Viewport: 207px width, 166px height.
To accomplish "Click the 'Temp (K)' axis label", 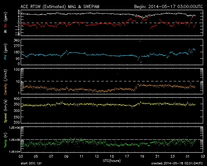I will [5, 140].
